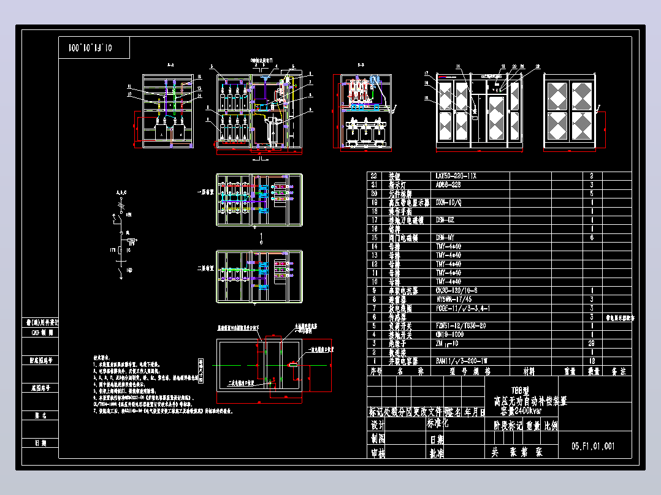Select '串联电抗器' in row 9

[x=403, y=290]
